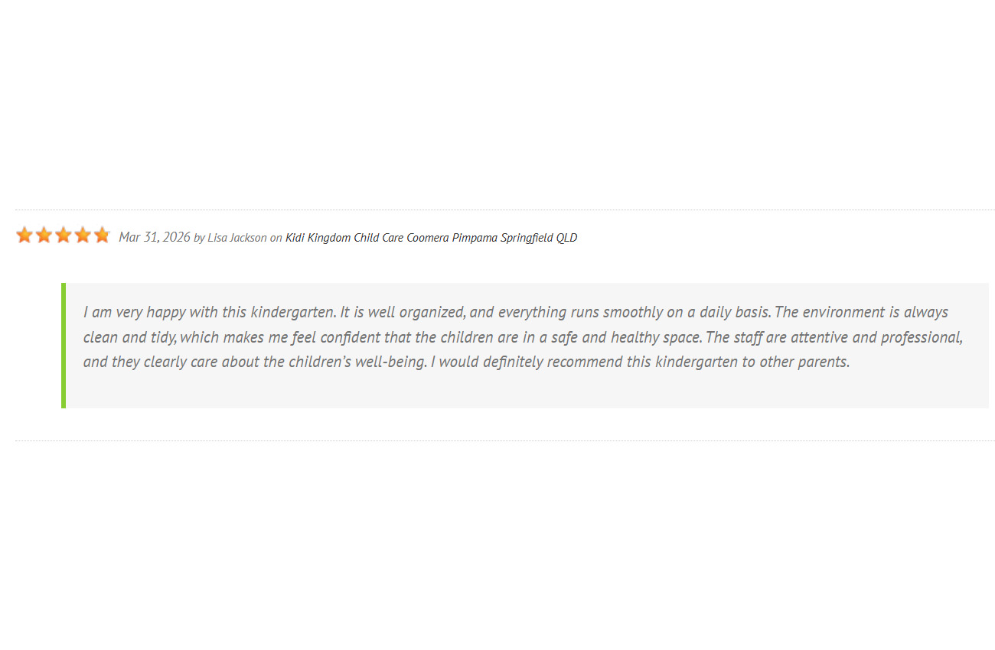995x650 pixels.
Task: Click the word "Coomera" in the listing link
Action: click(x=428, y=238)
